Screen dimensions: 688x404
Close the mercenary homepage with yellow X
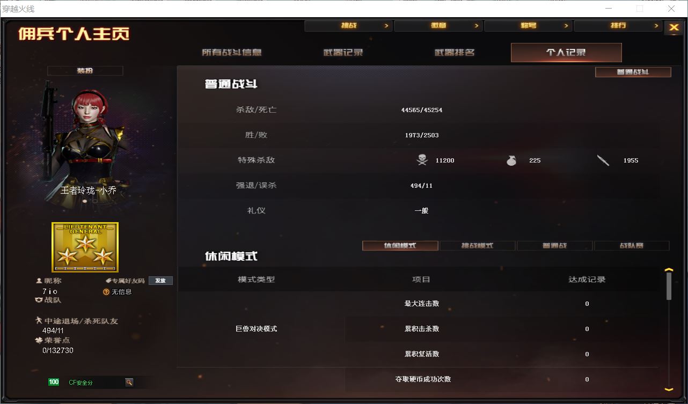674,27
